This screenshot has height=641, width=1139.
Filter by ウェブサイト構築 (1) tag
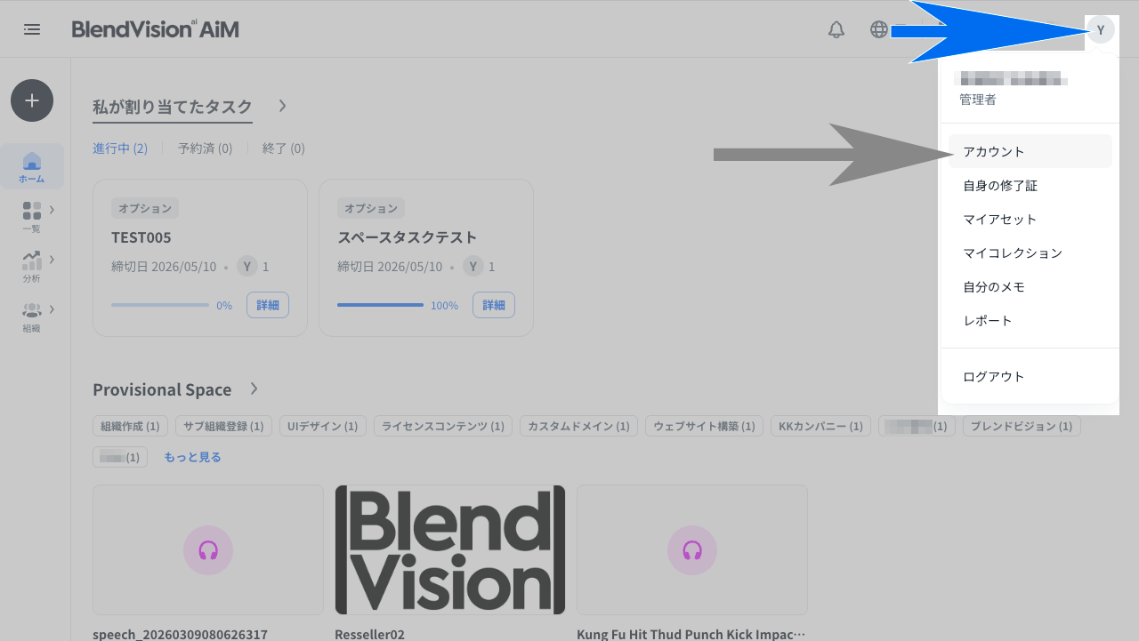[704, 426]
